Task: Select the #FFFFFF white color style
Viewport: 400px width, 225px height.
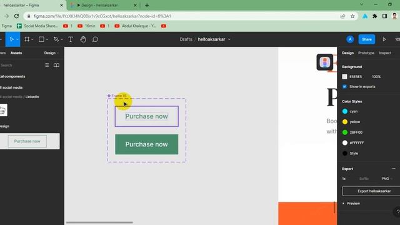Action: pyautogui.click(x=353, y=143)
